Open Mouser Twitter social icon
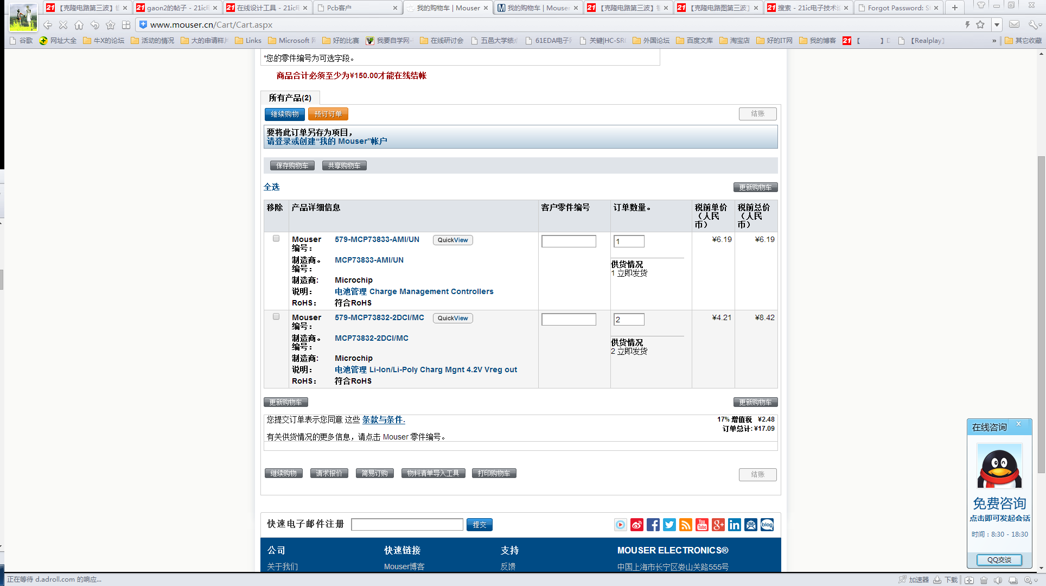The width and height of the screenshot is (1046, 586). 669,525
